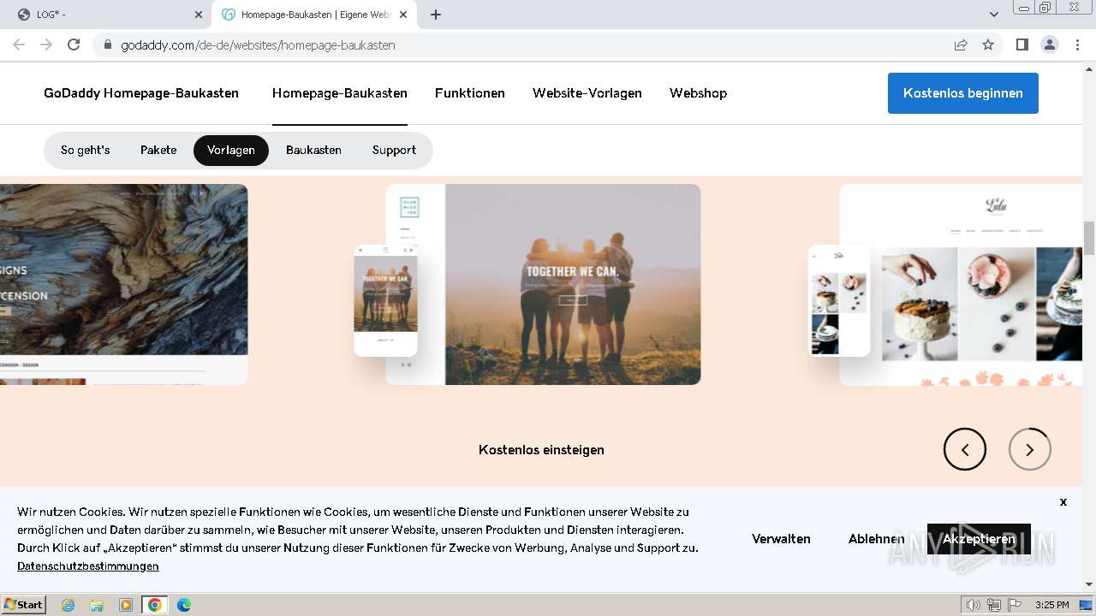Open the wood texture design template
This screenshot has width=1096, height=616.
point(124,284)
